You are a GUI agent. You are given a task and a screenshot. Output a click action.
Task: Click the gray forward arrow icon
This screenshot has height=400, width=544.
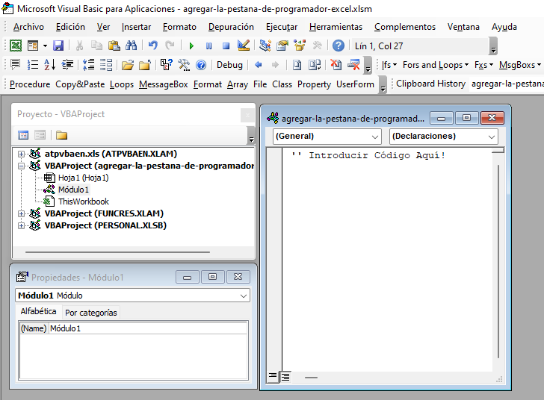(x=275, y=65)
